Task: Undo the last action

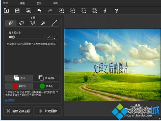Action: 39,11
